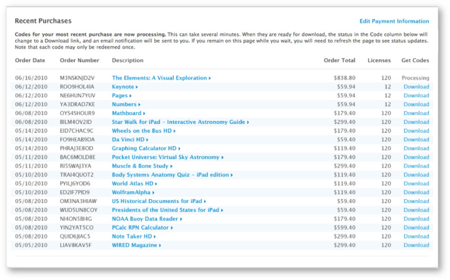This screenshot has height=280, width=450.
Task: Select order number YIN2YAT5CO
Action: point(76,227)
